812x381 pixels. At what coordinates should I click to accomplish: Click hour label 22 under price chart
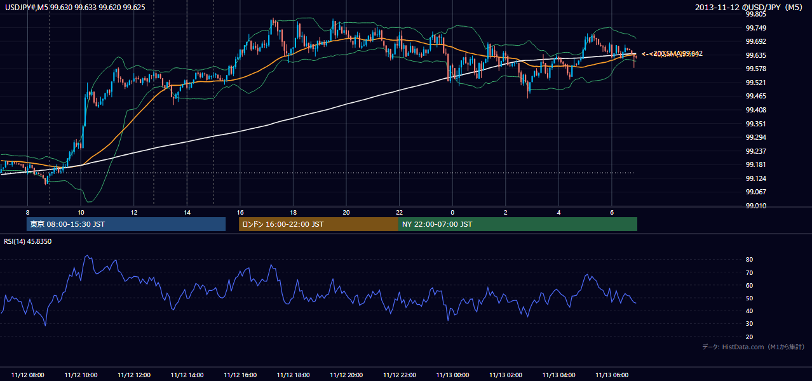[399, 212]
